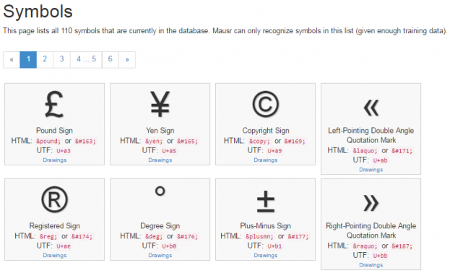
Task: Click the Registered Sign glyph
Action: [54, 199]
